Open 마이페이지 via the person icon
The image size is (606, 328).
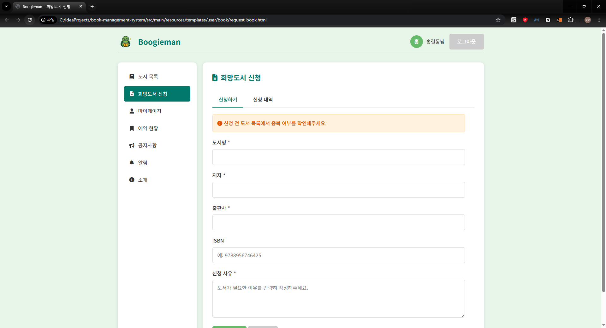[132, 111]
